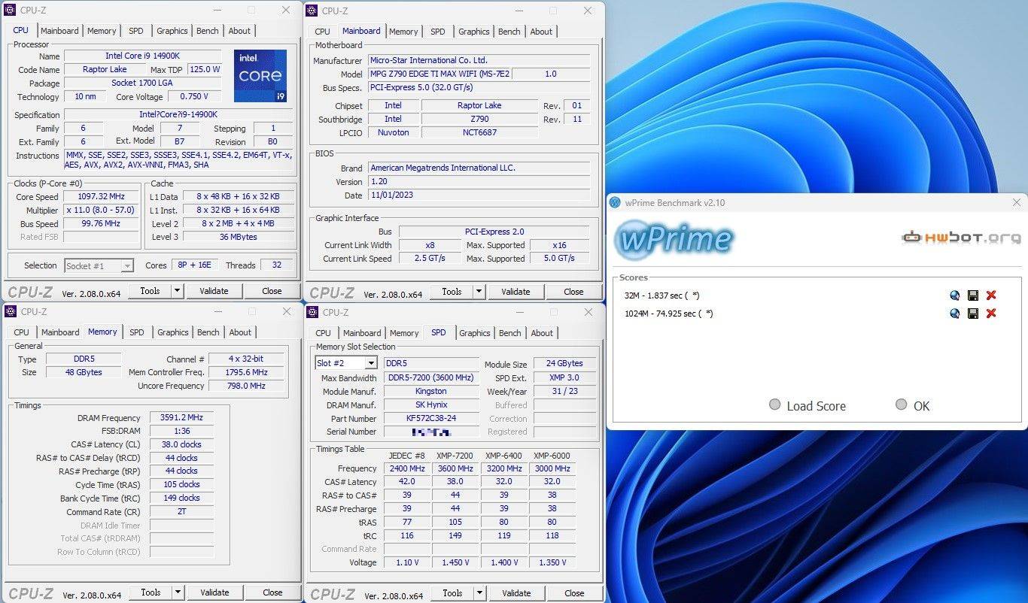Expand the Tools arrow in the Memory window
Viewport: 1028px width, 603px height.
[178, 592]
